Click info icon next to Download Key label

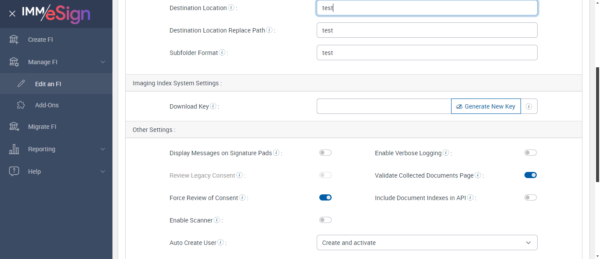pyautogui.click(x=213, y=106)
